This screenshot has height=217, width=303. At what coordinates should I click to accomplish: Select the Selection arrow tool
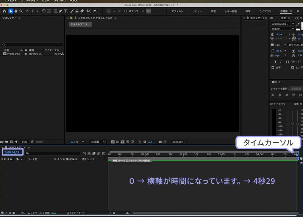point(11,11)
